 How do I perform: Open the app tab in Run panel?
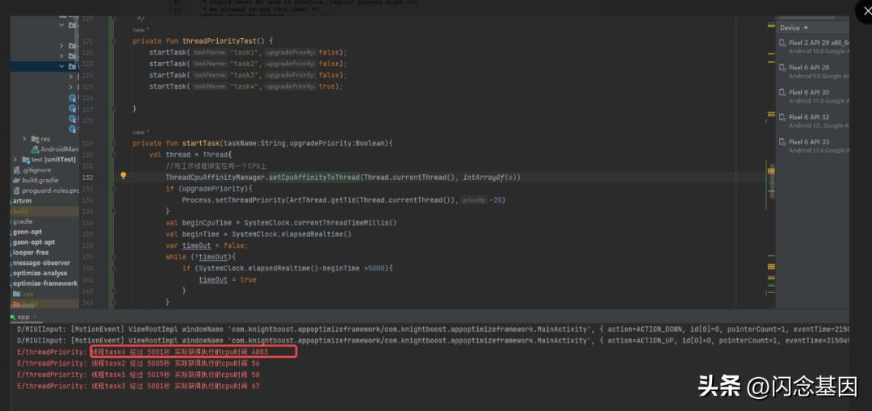click(x=23, y=317)
